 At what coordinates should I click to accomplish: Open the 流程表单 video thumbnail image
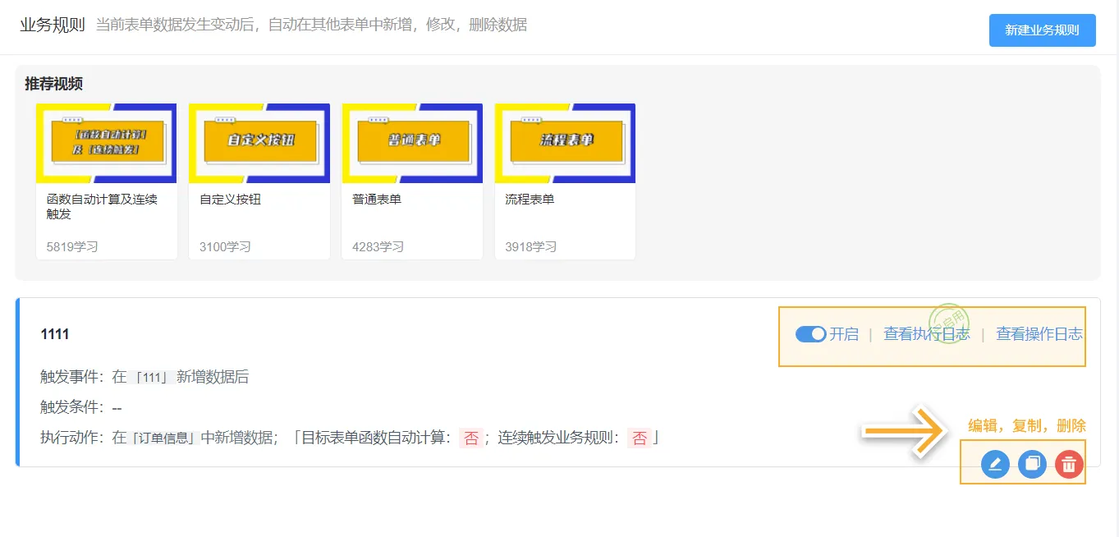[565, 143]
